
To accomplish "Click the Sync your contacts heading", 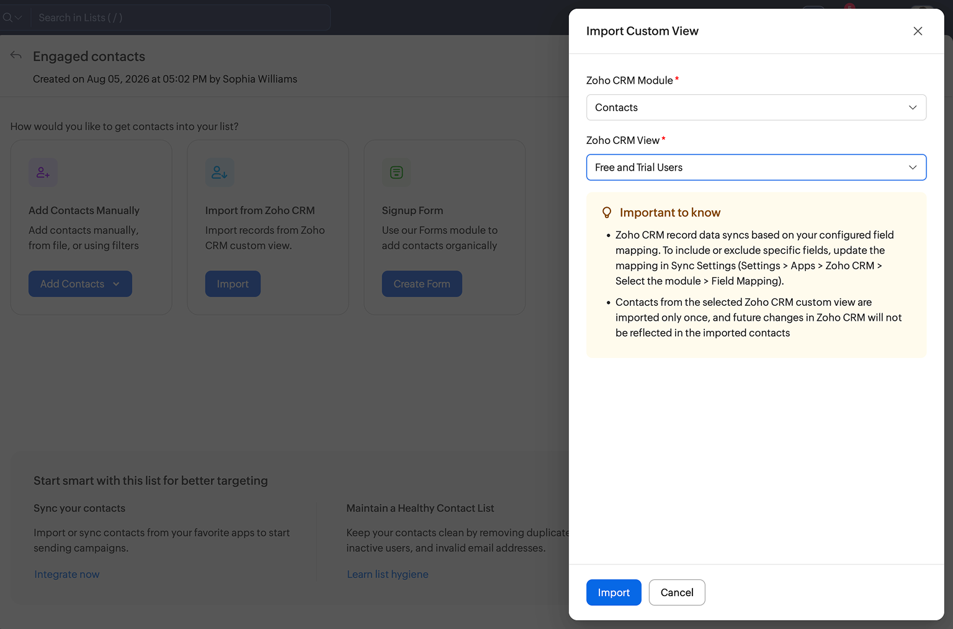I will [79, 508].
